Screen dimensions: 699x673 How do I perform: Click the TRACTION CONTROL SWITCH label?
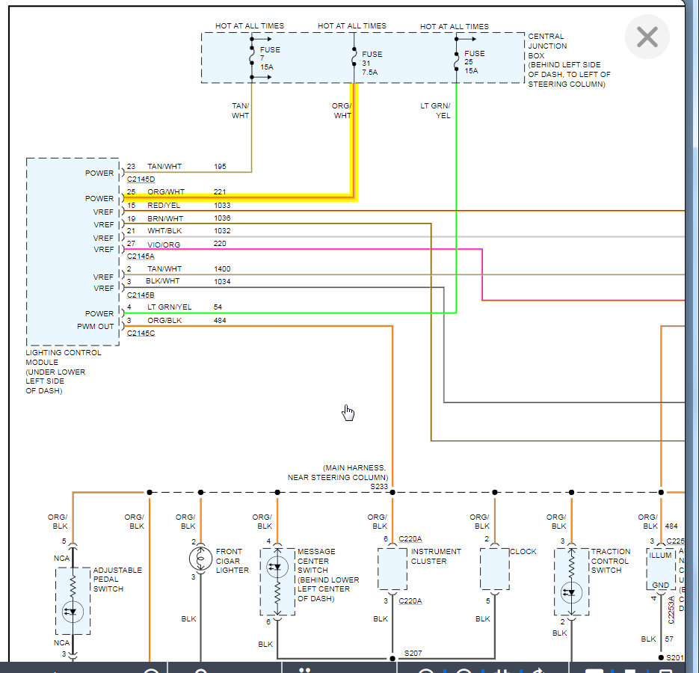pyautogui.click(x=610, y=561)
